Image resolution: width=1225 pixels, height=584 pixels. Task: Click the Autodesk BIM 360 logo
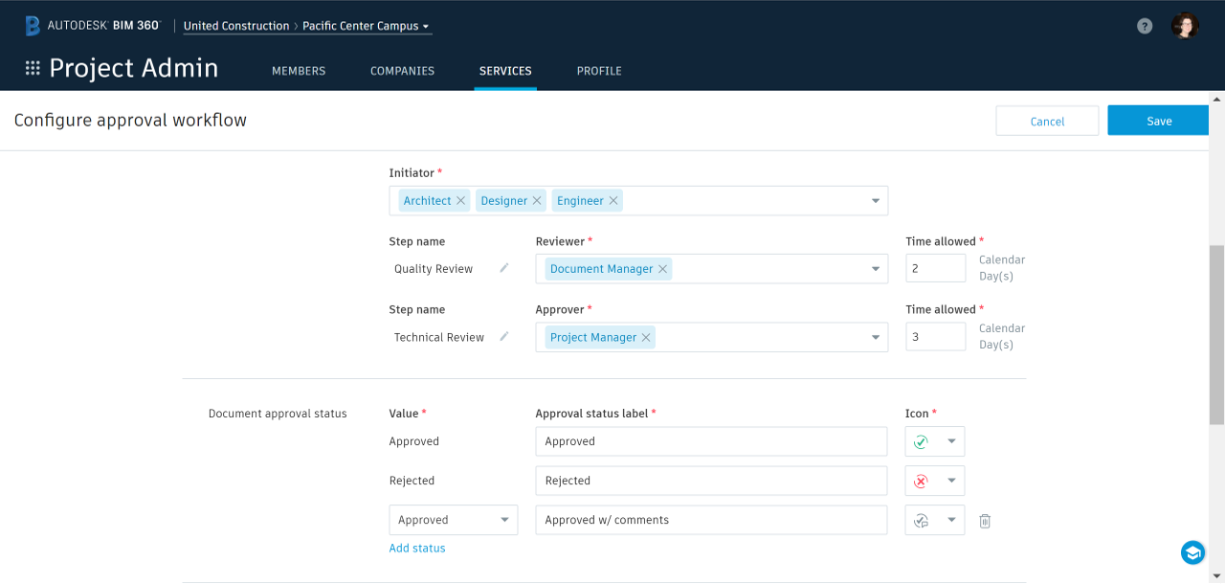pos(93,26)
